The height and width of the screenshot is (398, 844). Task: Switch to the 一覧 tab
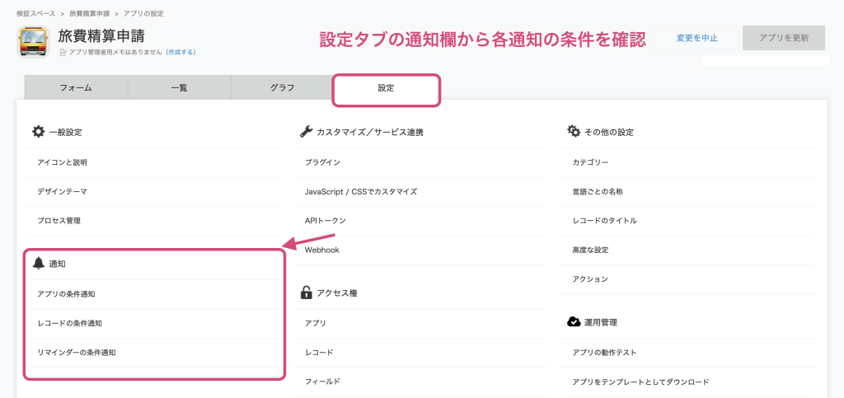179,87
